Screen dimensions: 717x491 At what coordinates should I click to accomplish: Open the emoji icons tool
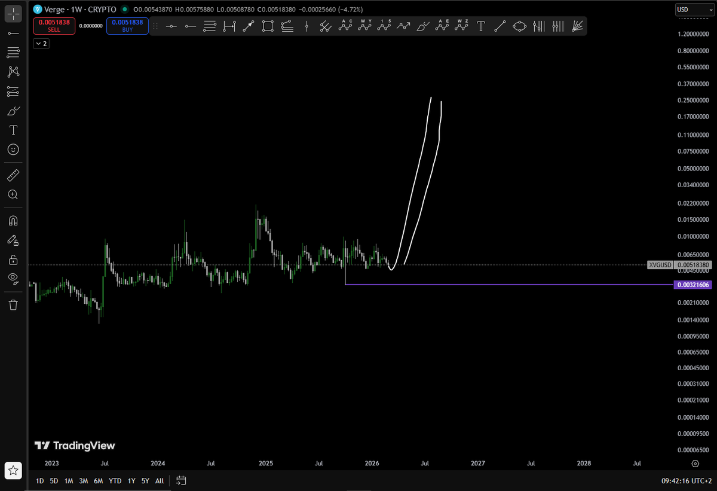pyautogui.click(x=13, y=149)
